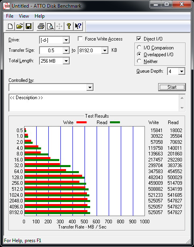Open Print Preview toolbar icon

tap(50, 26)
